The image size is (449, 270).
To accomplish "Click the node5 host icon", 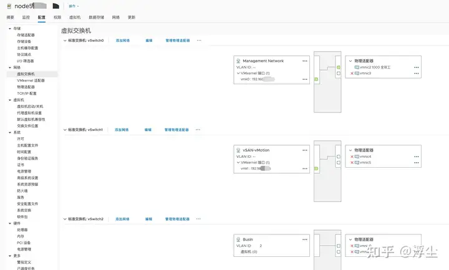I will 9,6.
